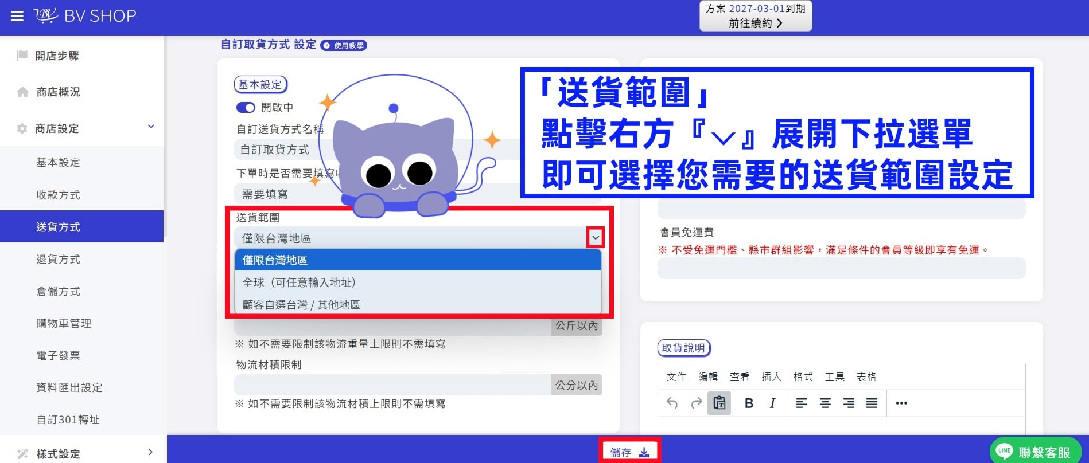Image resolution: width=1089 pixels, height=463 pixels.
Task: Click the gear icon beside 商店設定
Action: [22, 128]
